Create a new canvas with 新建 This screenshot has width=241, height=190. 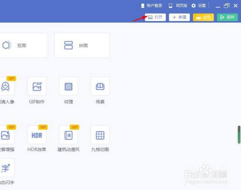click(x=179, y=17)
